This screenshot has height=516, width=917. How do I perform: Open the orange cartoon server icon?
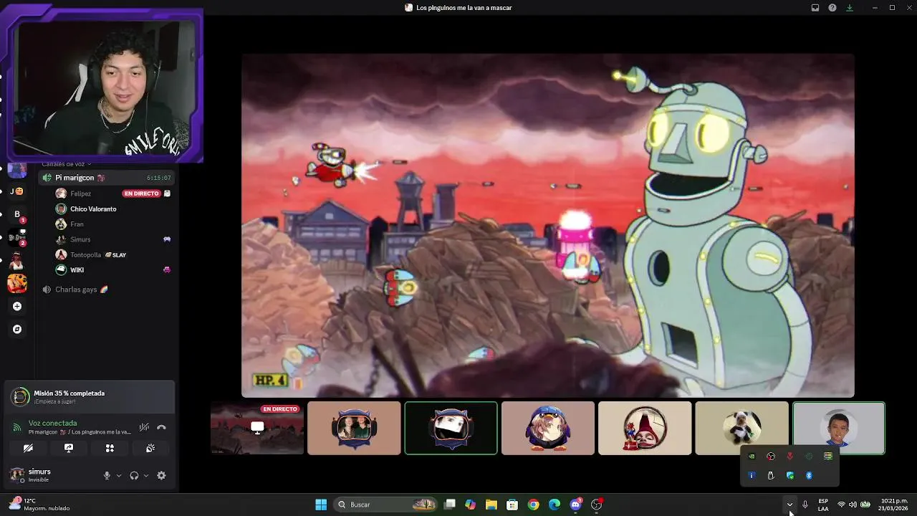point(17,283)
